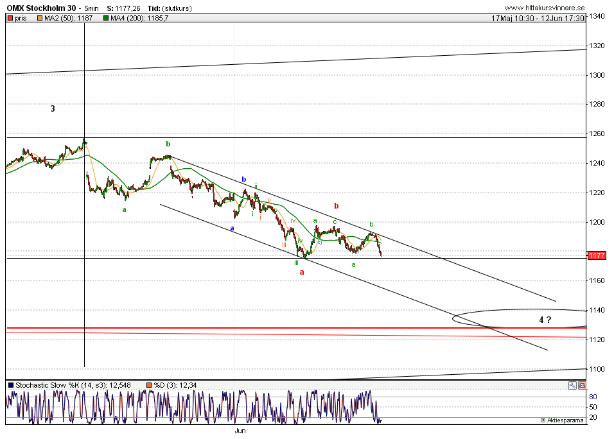Viewport: 614px width, 439px height.
Task: Close the Stochastic Slow indicator panel
Action: coord(582,385)
